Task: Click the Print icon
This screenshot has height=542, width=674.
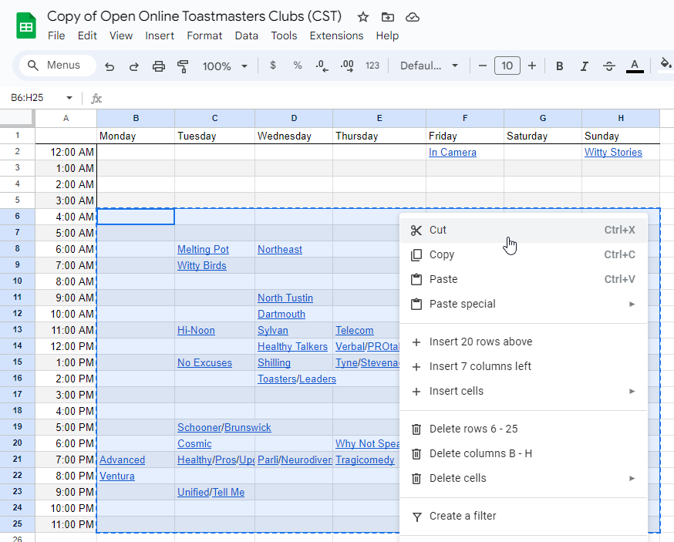Action: click(x=159, y=66)
